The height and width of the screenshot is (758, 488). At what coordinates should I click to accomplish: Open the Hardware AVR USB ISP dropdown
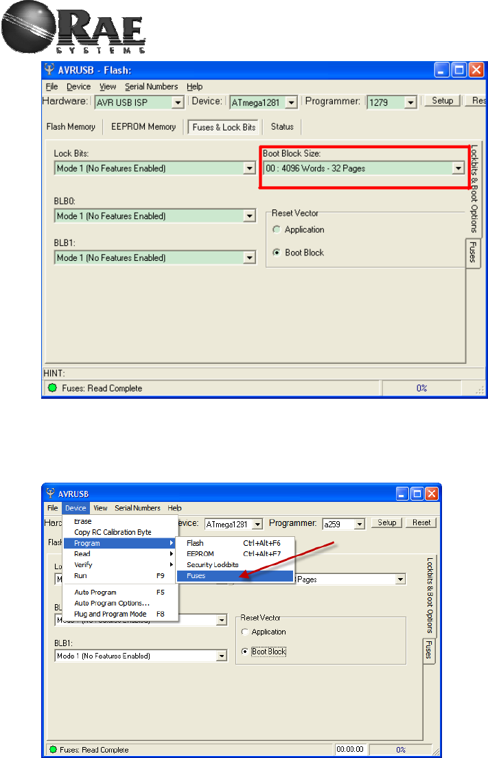point(178,102)
